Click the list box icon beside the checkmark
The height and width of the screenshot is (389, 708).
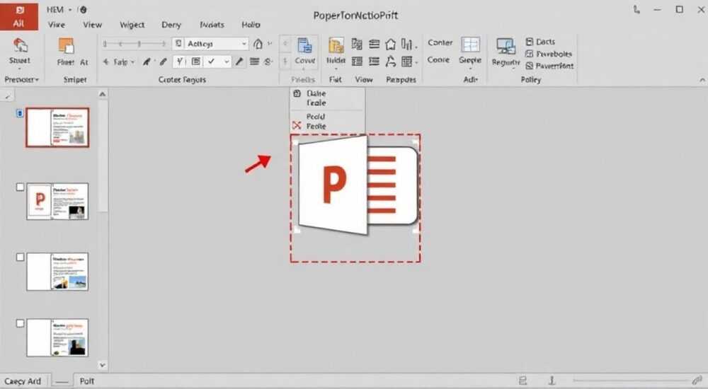coord(196,62)
